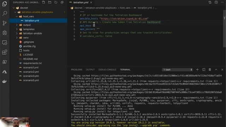Open the Extensions view

(5, 52)
